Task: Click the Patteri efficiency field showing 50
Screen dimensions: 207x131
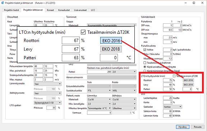Action: (x=168, y=89)
